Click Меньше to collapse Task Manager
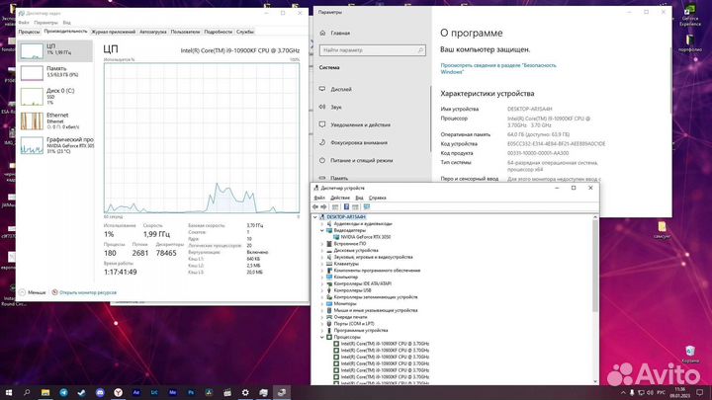712x400 pixels. [33, 292]
